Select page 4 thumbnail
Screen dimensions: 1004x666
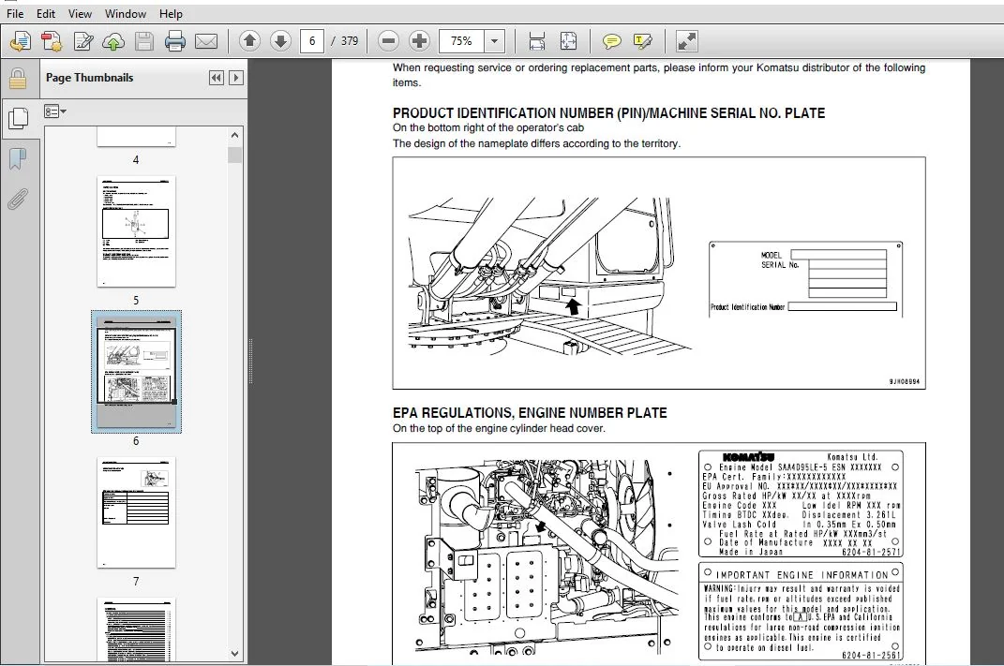(136, 136)
